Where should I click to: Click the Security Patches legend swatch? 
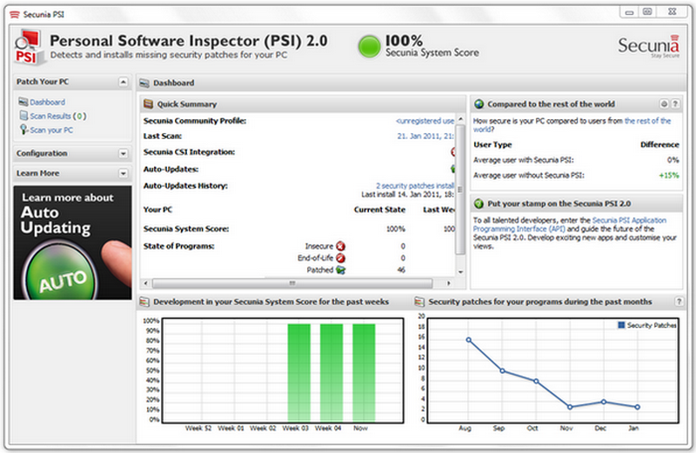[621, 325]
